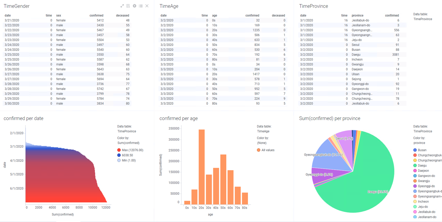Click the TimeAge panel title
442x222 pixels.
(169, 6)
